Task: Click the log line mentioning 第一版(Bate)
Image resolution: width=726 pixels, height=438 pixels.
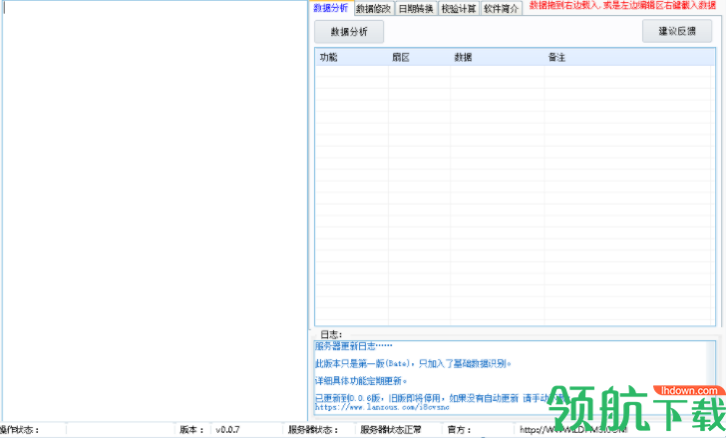Action: (413, 363)
